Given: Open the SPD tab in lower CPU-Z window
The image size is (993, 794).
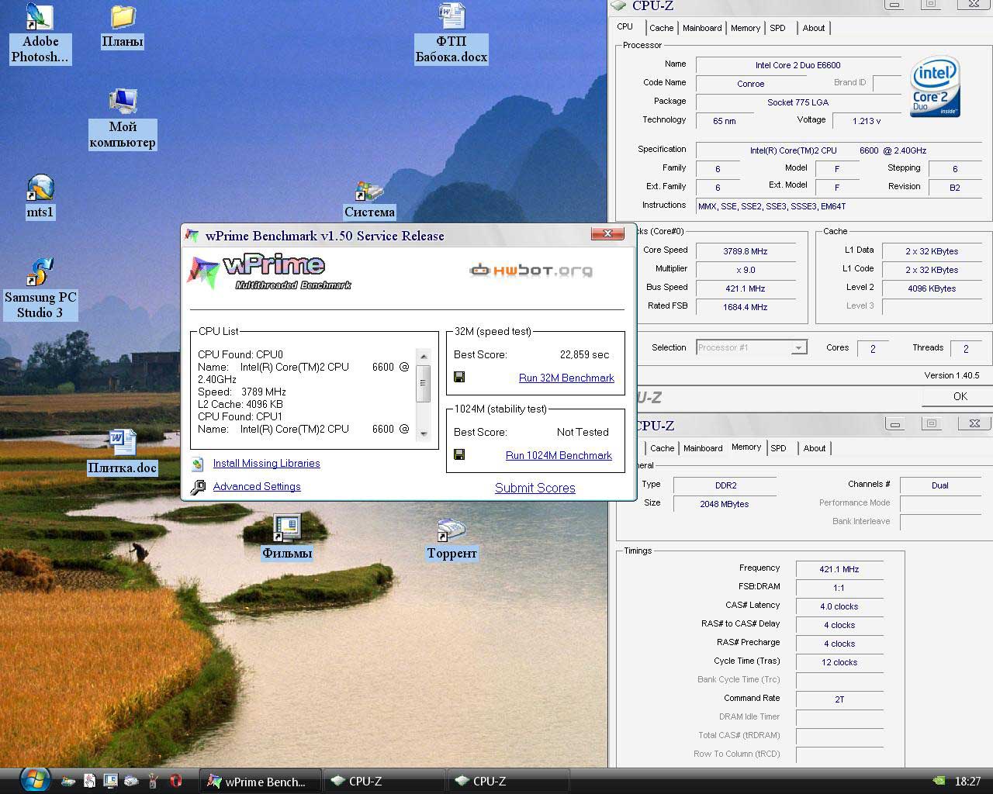Looking at the screenshot, I should [x=779, y=448].
